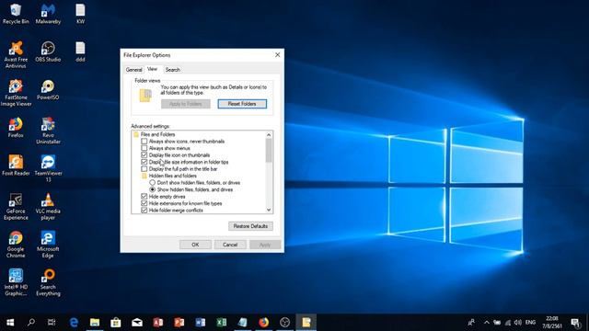Launch the OBS Studio desktop shortcut

[x=48, y=51]
